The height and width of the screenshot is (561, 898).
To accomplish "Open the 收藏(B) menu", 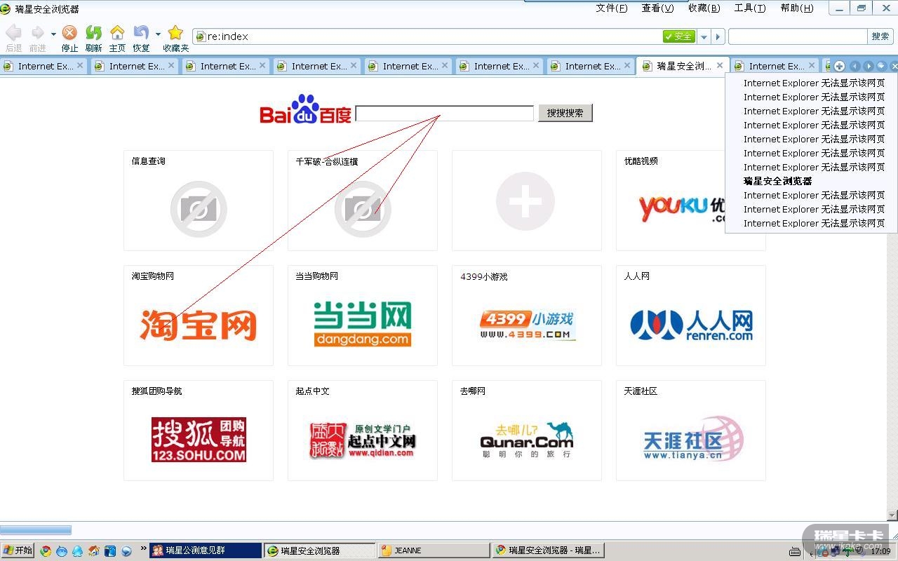I will coord(704,8).
